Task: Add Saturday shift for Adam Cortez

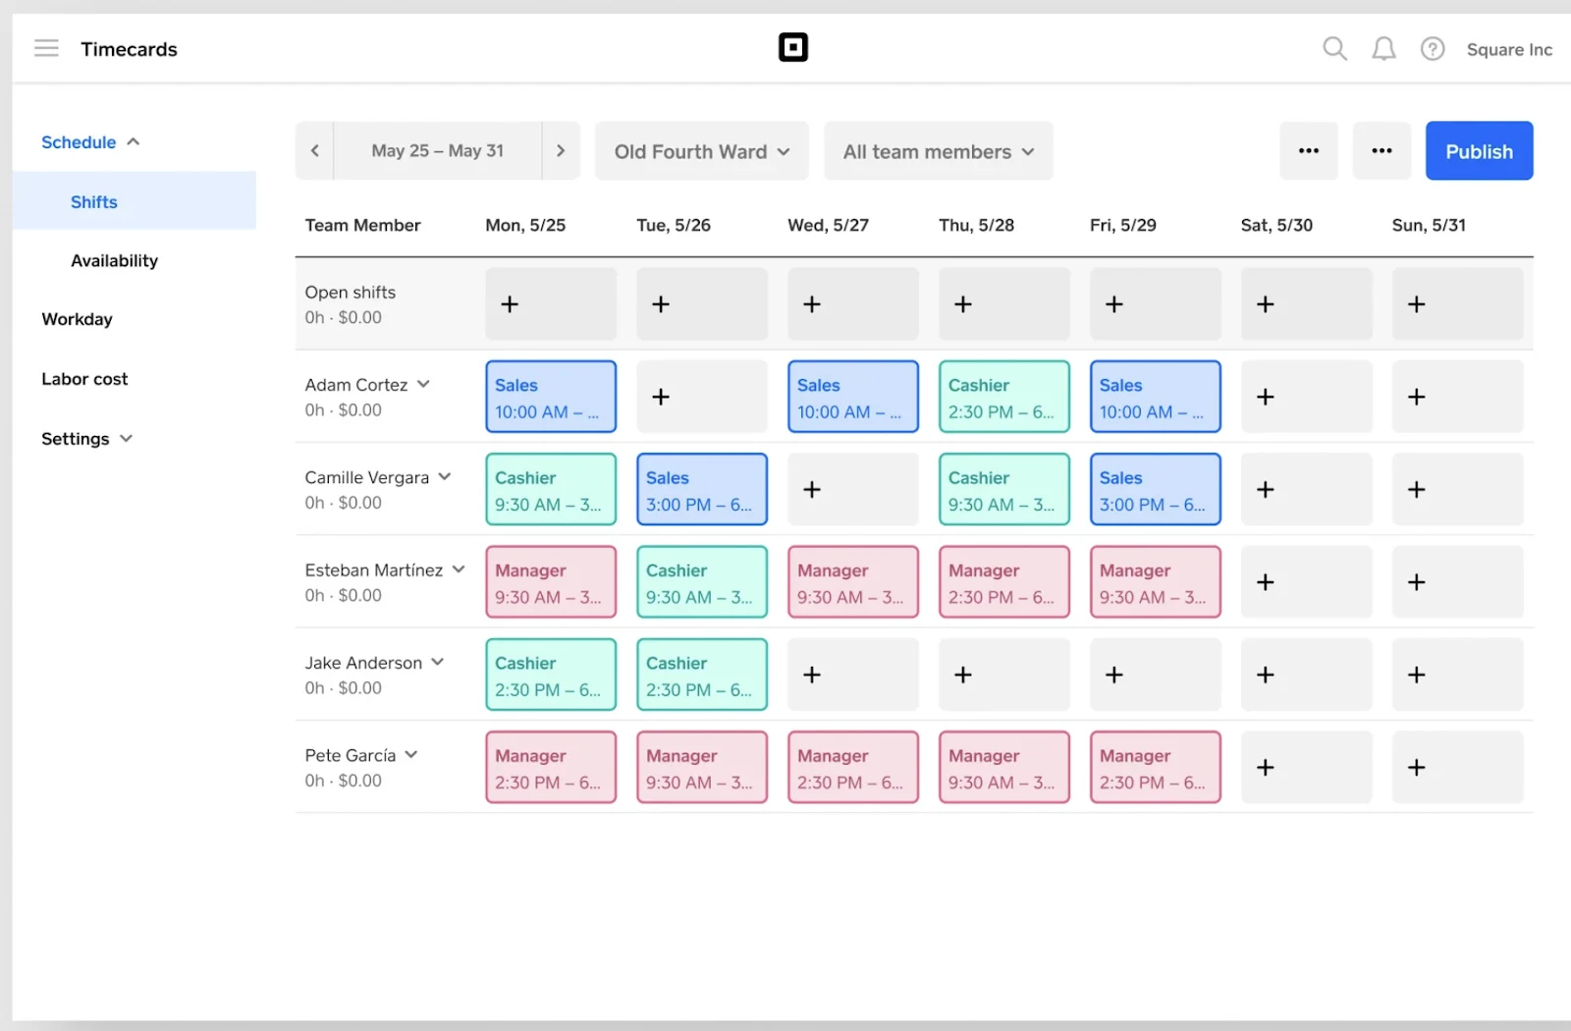Action: [x=1307, y=397]
